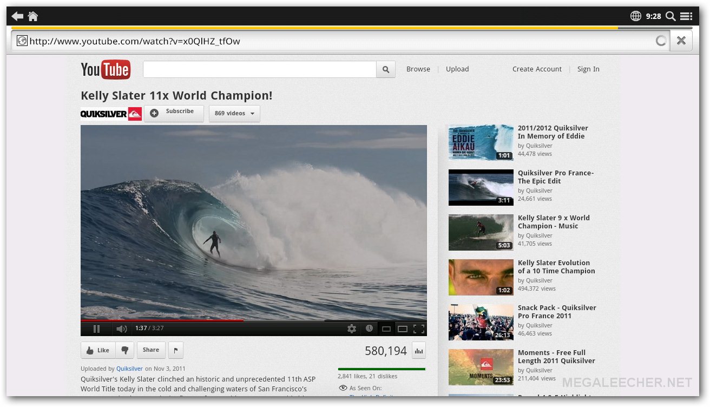710x407 pixels.
Task: Open Kelly Slater Evolution thumbnail 1:02
Action: click(x=481, y=277)
